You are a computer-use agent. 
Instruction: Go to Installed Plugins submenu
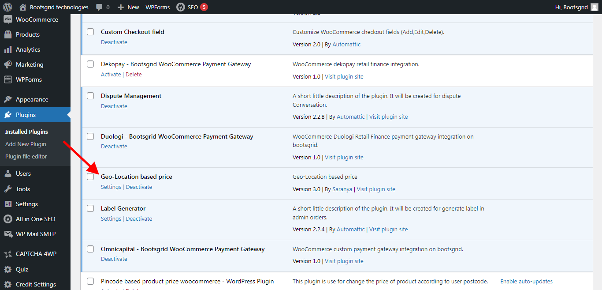click(26, 132)
